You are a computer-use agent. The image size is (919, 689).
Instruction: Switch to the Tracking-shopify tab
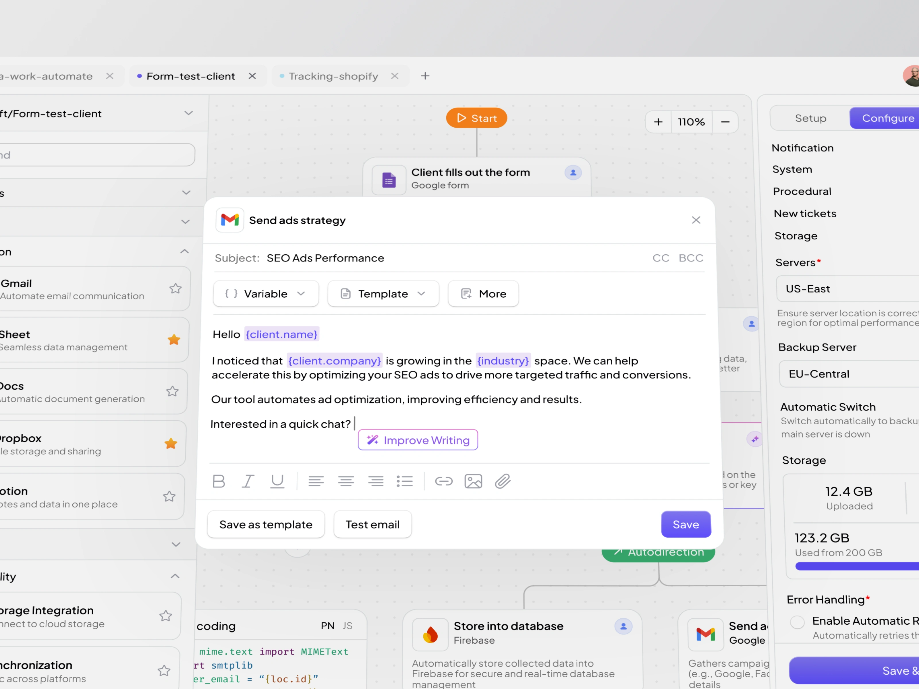[x=333, y=76]
